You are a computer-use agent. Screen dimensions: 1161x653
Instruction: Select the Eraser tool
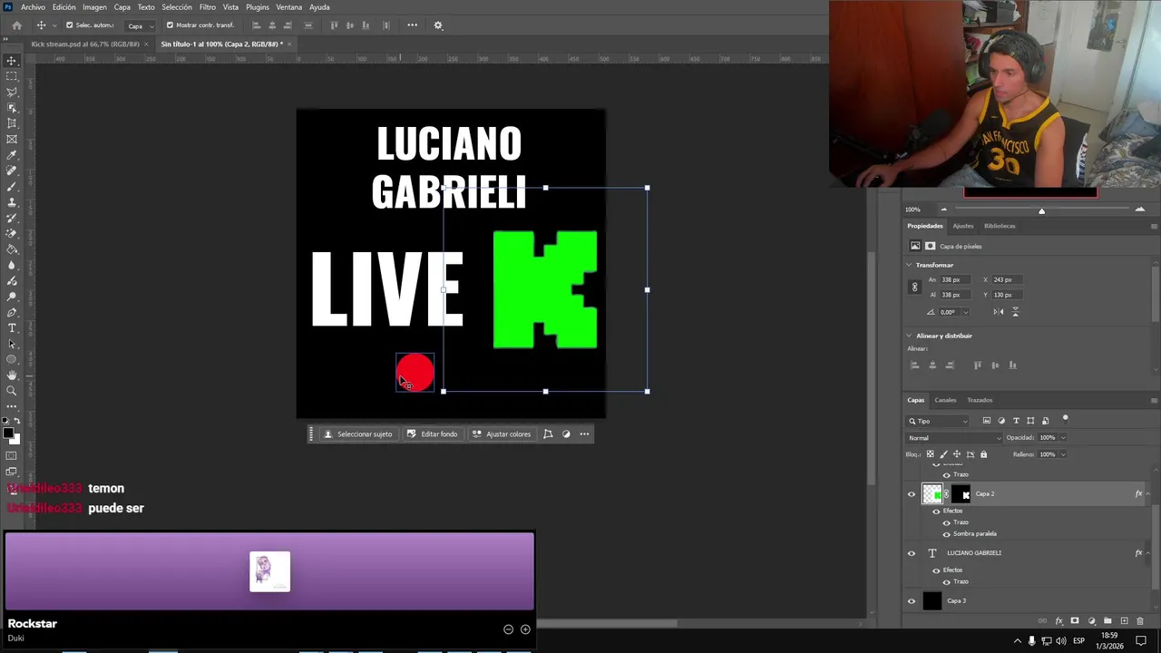point(12,234)
